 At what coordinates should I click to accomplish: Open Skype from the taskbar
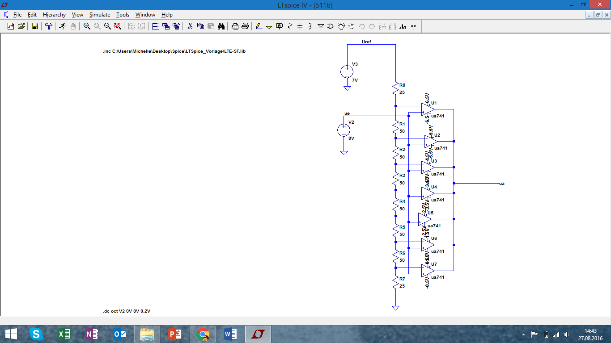(36, 334)
